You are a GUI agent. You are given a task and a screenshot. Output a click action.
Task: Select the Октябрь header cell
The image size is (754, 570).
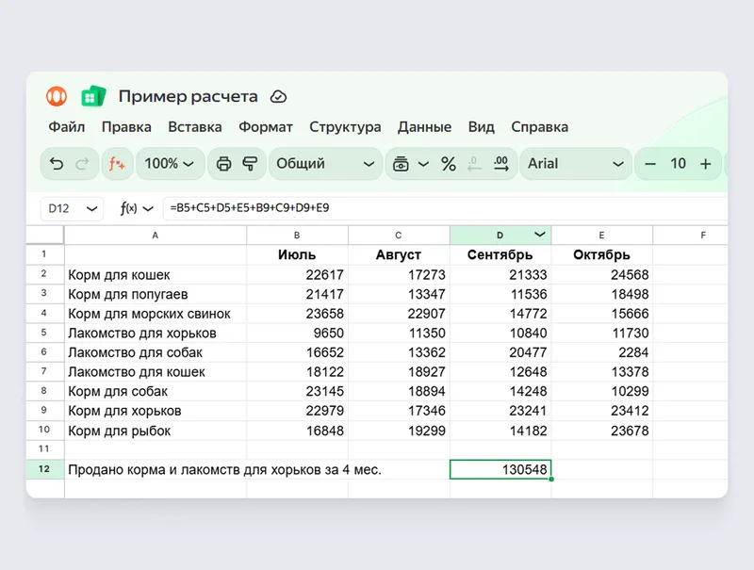click(601, 254)
